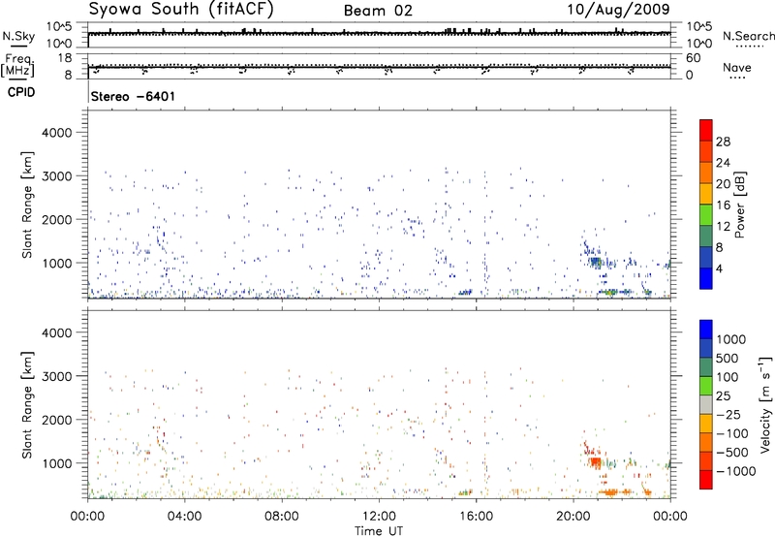Image resolution: width=775 pixels, height=537 pixels.
Task: Click the 'Time UT' axis title
Action: click(x=379, y=531)
